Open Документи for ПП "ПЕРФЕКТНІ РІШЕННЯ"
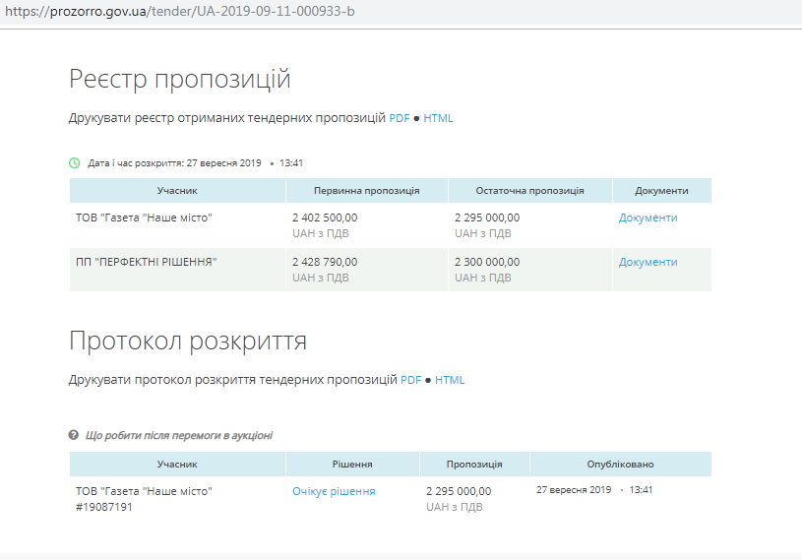The image size is (802, 560). click(x=648, y=262)
